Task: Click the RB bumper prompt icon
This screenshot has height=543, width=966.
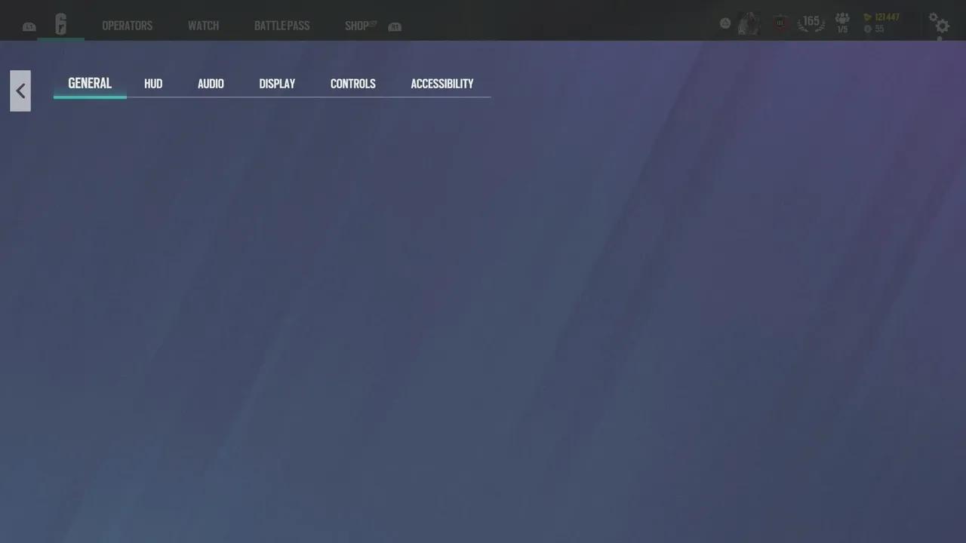Action: coord(395,27)
